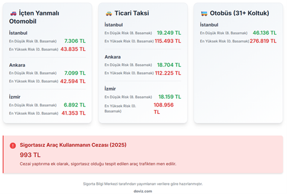The height and width of the screenshot is (194, 287).
Task: Click the yellow taxi icon
Action: [x=109, y=13]
